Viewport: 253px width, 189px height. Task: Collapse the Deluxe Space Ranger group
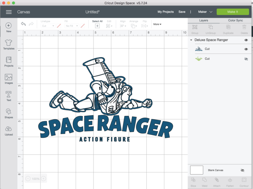191,40
